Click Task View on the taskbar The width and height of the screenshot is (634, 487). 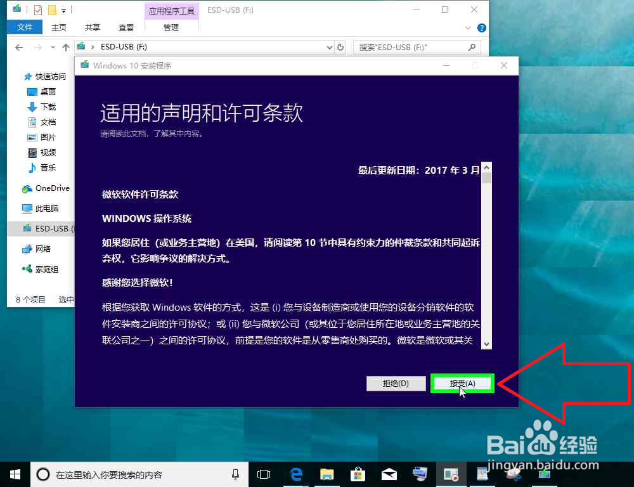click(x=263, y=474)
